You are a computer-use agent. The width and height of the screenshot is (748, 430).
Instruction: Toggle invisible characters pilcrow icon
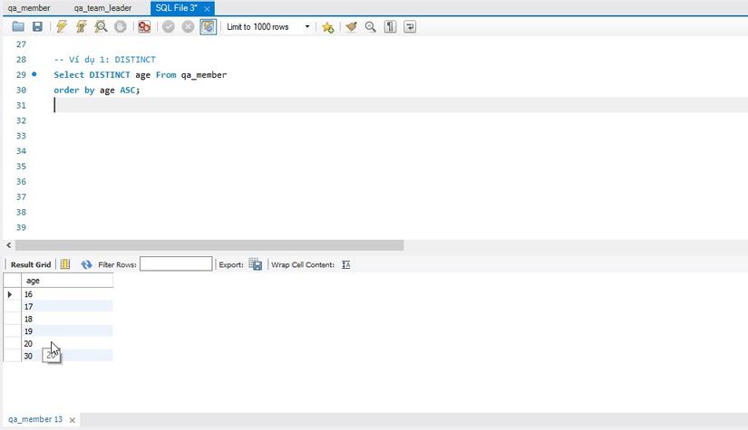pos(390,26)
